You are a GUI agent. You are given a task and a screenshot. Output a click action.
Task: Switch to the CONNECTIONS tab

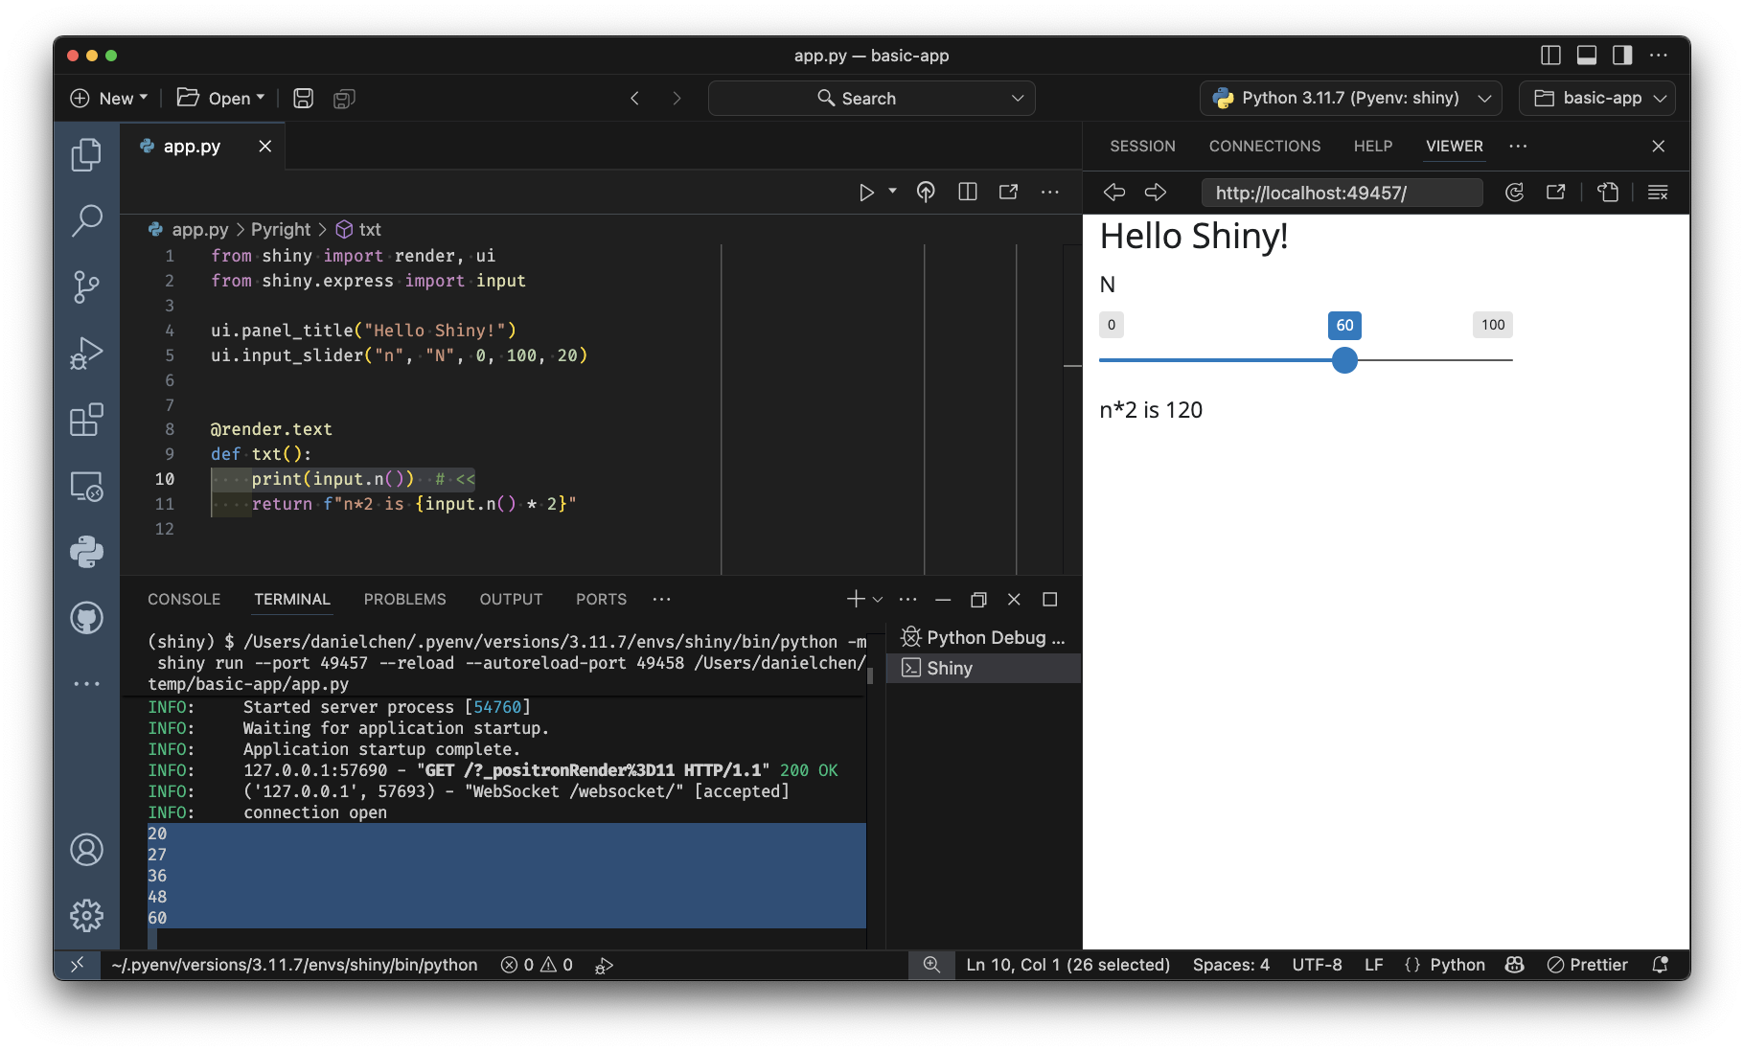1264,146
